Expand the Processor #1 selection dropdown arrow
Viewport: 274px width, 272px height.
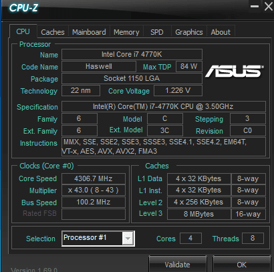[128, 239]
